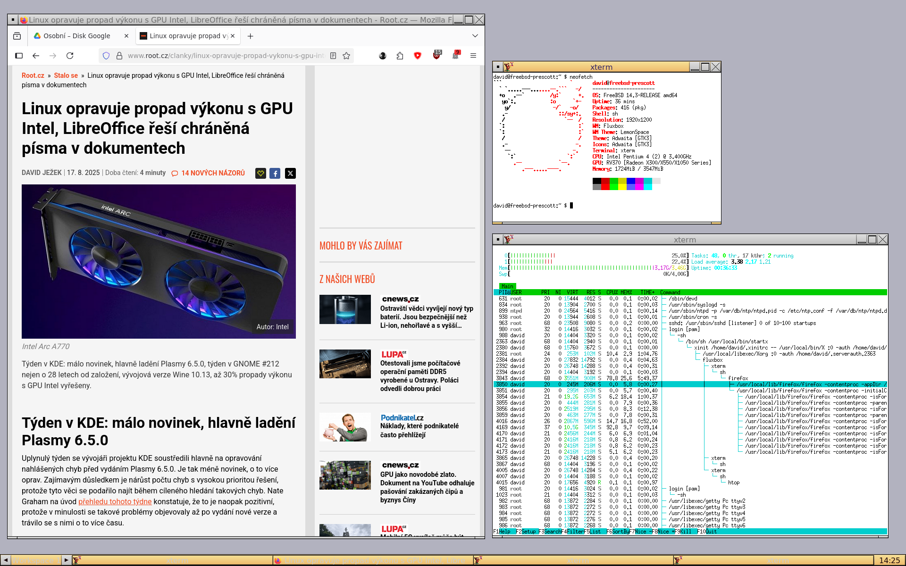Screen dimensions: 906x566
Task: Open the list all tabs chevron
Action: point(474,36)
